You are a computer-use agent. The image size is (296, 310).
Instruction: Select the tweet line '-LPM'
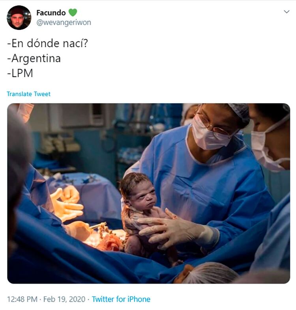(x=20, y=73)
